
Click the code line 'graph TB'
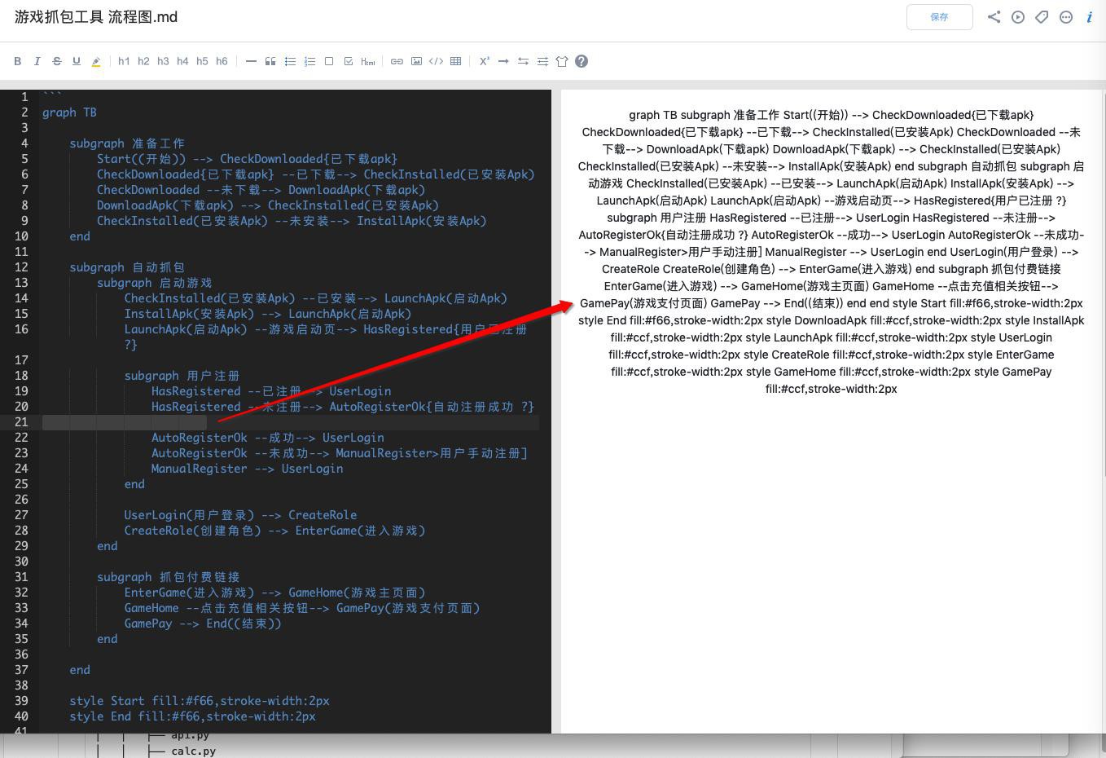[x=69, y=112]
